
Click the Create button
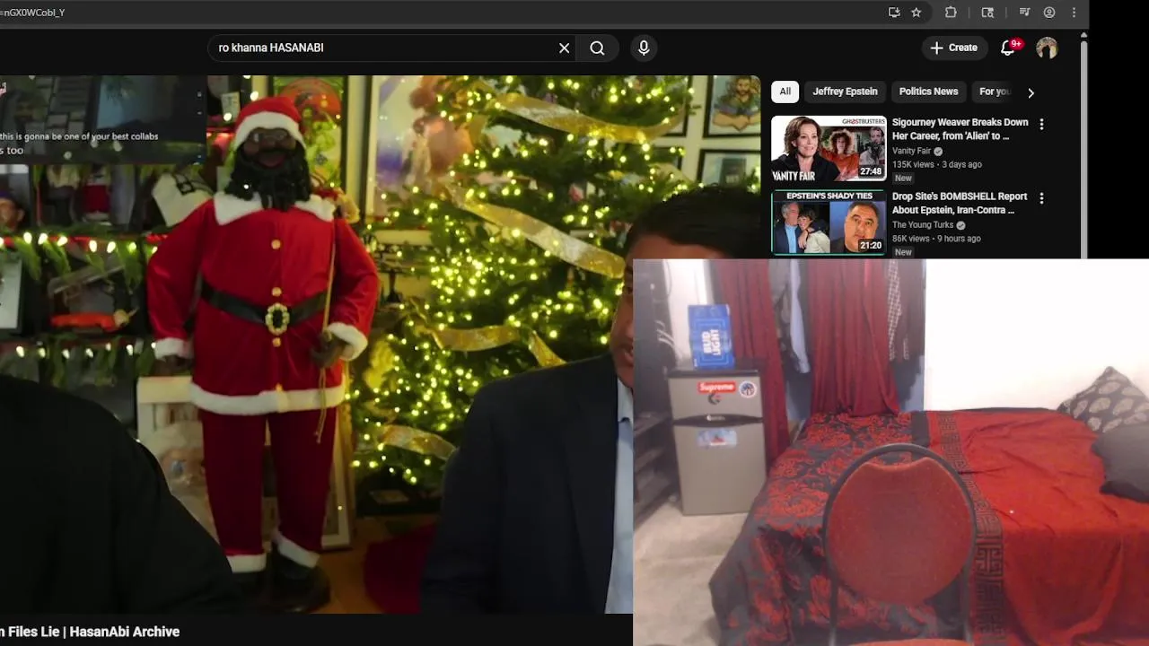click(953, 48)
